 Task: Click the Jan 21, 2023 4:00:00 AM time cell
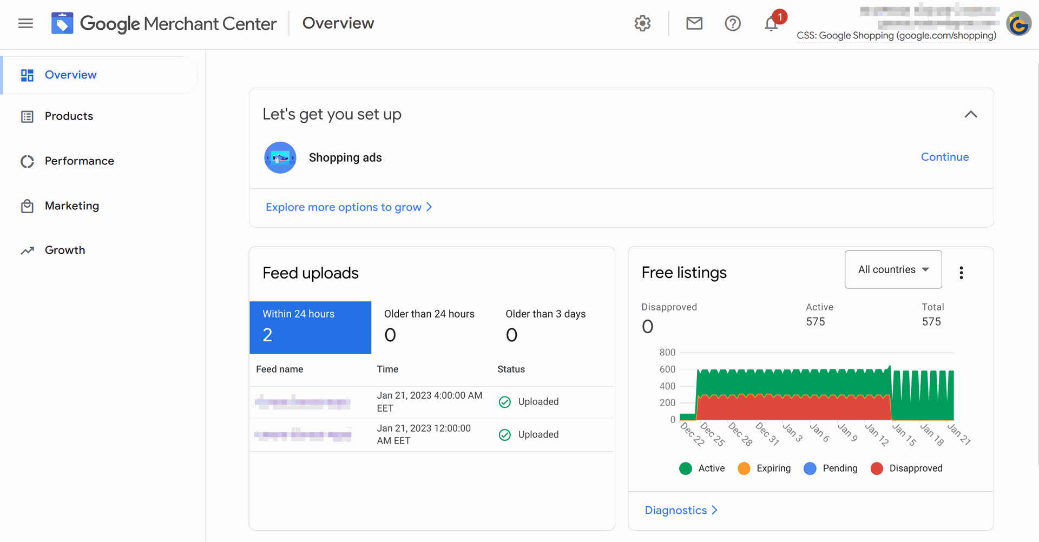coord(430,402)
